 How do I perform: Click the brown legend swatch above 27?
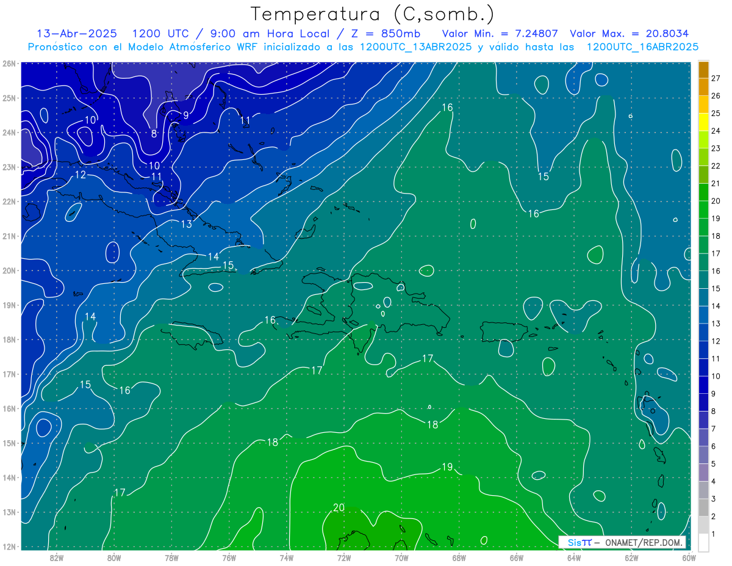pyautogui.click(x=703, y=70)
